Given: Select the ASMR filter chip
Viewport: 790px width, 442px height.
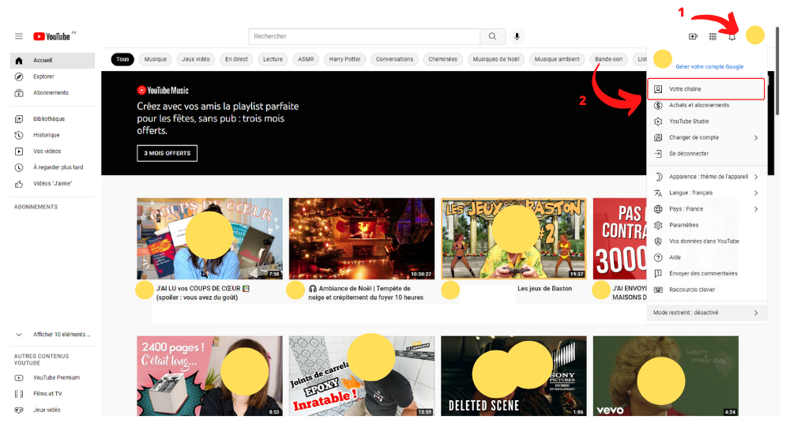Looking at the screenshot, I should point(305,59).
